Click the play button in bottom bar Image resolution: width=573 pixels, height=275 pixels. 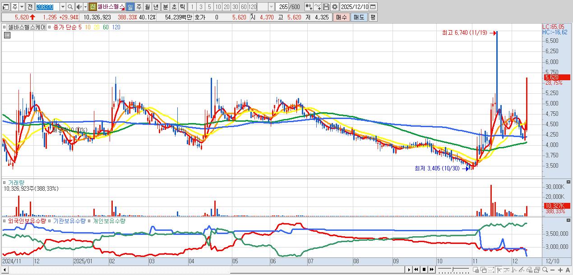[x=409, y=270]
